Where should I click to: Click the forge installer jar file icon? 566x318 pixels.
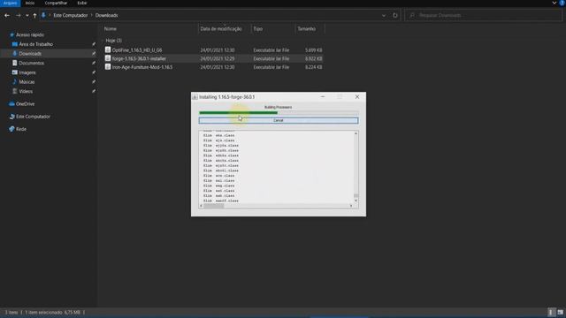108,58
